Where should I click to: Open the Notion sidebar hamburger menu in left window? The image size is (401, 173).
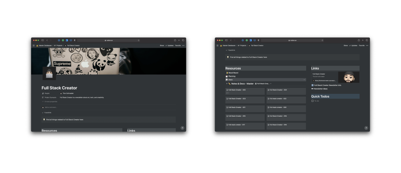tap(33, 45)
